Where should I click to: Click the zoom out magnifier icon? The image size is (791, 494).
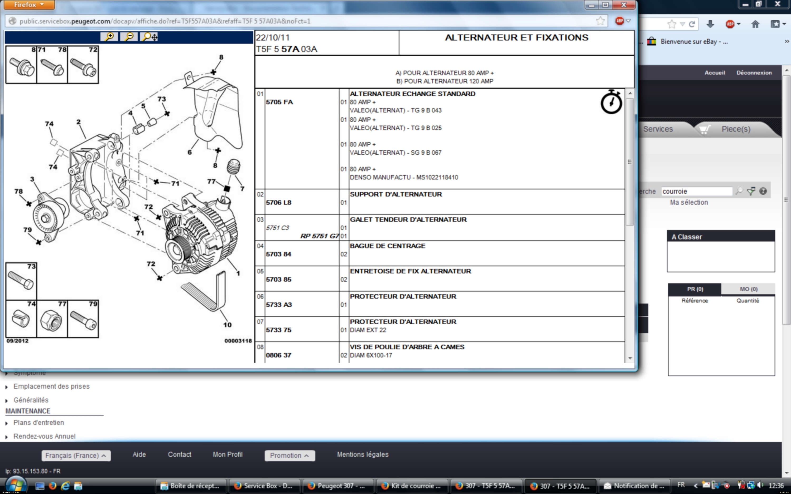tap(129, 36)
